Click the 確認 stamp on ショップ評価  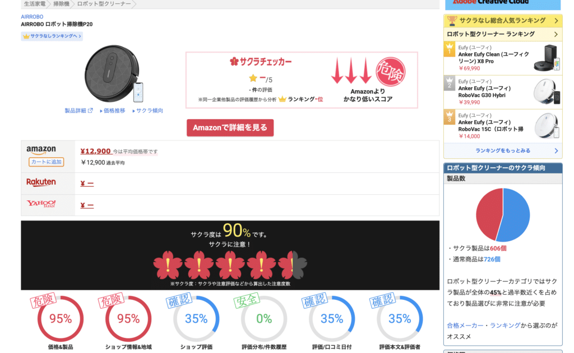179,300
